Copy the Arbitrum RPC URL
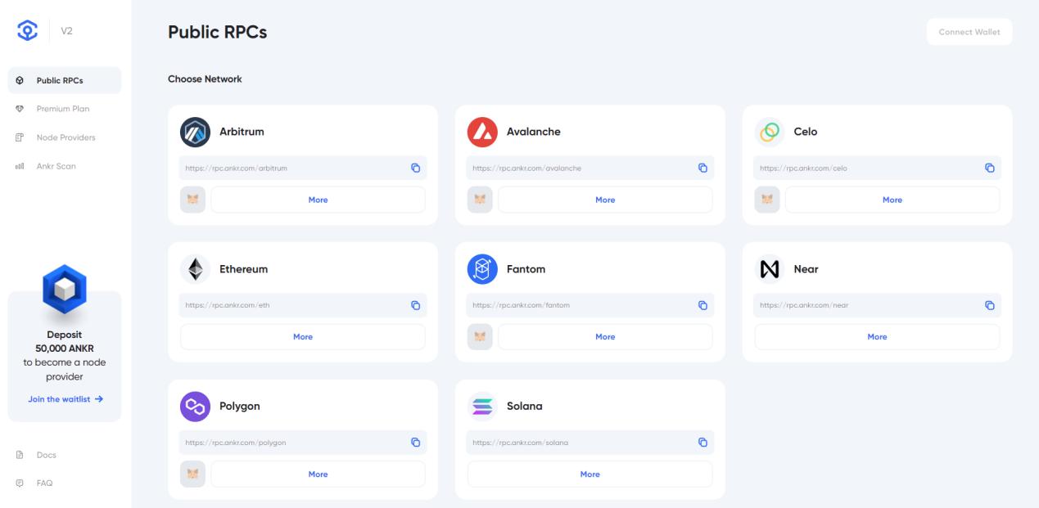This screenshot has height=508, width=1039. pos(415,168)
